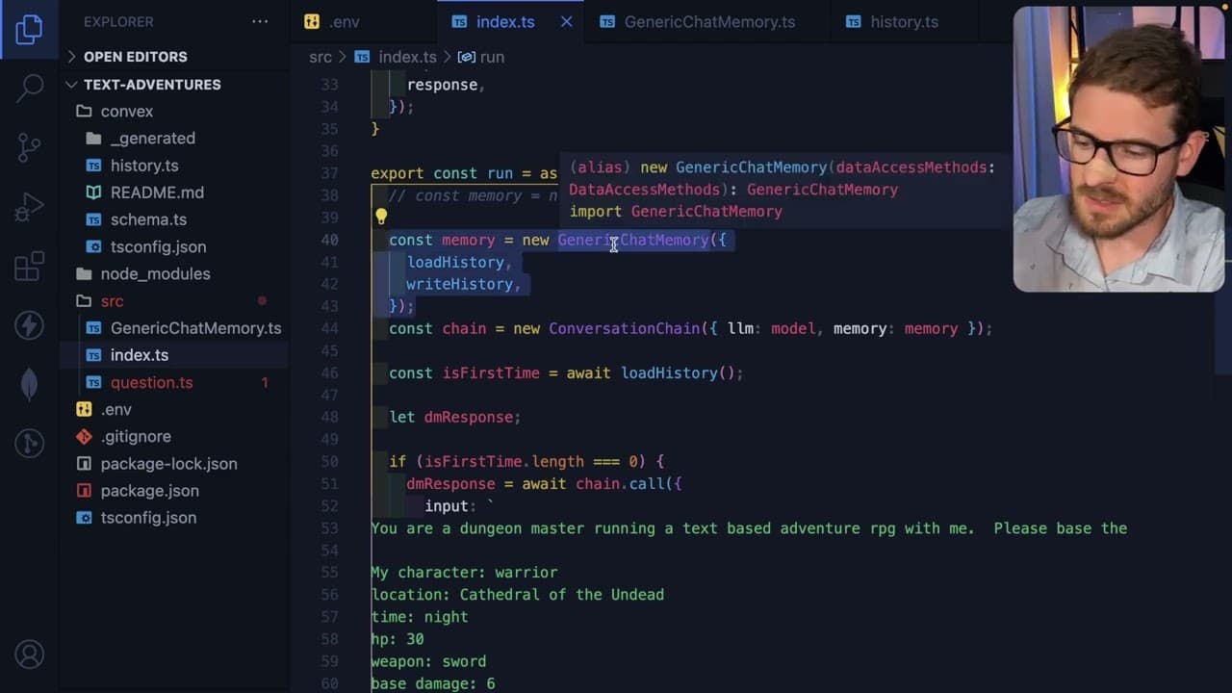Switch to the history.ts tab
The image size is (1232, 693).
point(904,21)
